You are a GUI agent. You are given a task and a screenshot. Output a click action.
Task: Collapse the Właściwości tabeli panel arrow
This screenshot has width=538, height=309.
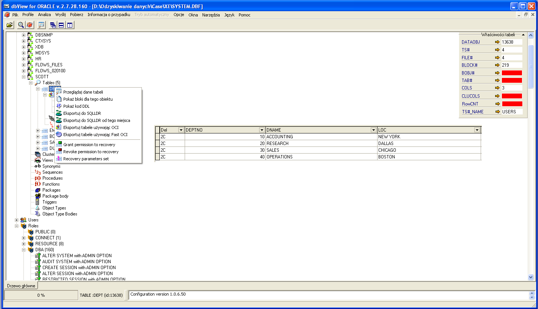point(523,34)
